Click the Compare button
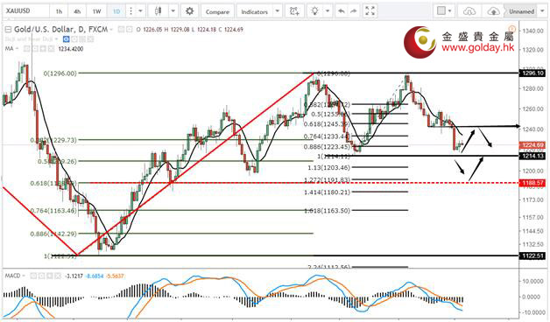This screenshot has width=550, height=322. coord(217,11)
